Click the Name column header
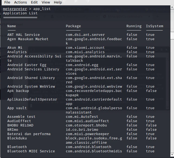The height and width of the screenshot is (158, 174). (x=12, y=26)
